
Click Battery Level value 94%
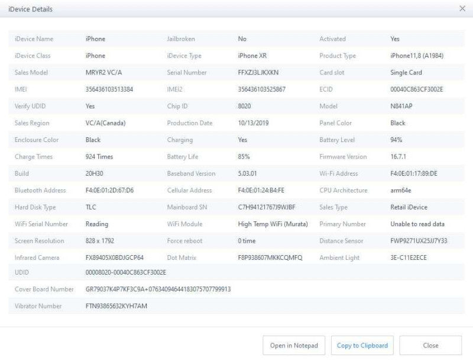coord(396,140)
